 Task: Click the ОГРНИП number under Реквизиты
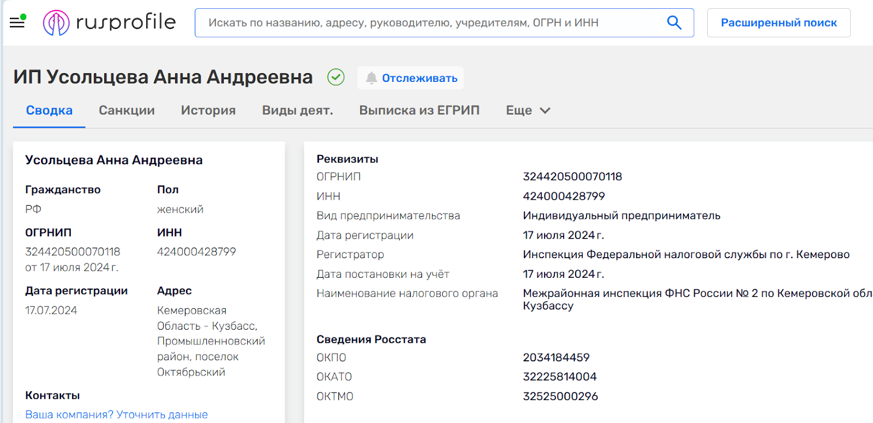(572, 176)
